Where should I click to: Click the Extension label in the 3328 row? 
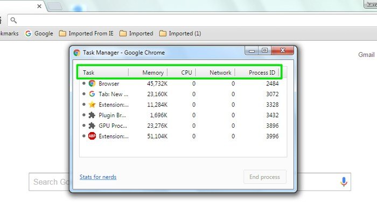[x=114, y=105]
